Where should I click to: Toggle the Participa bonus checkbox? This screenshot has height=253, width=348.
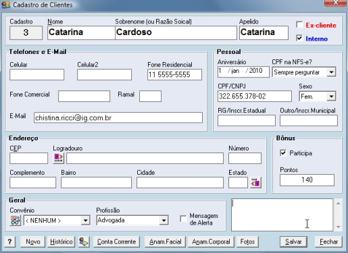pyautogui.click(x=283, y=153)
